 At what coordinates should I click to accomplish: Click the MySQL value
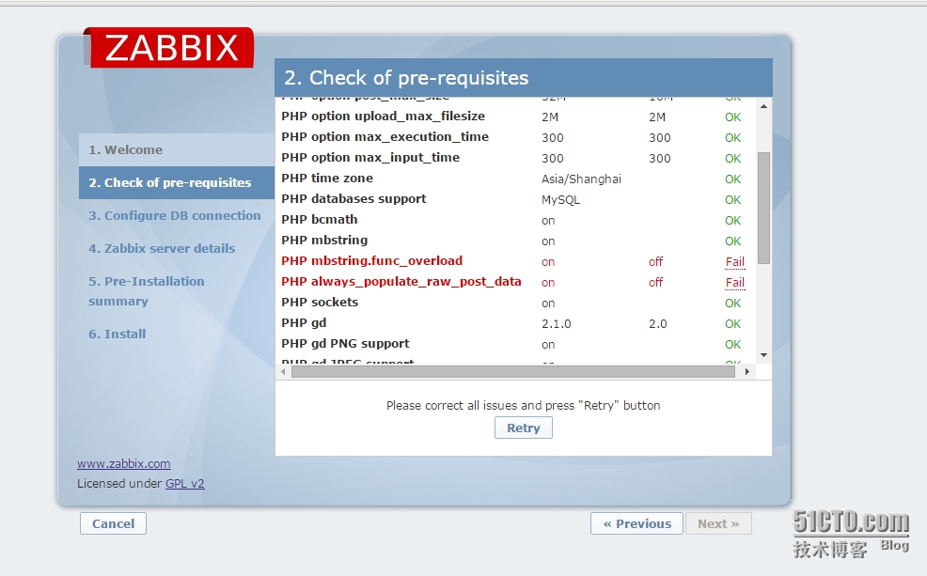point(560,200)
